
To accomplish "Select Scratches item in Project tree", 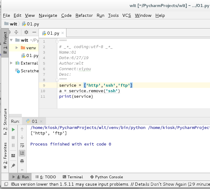I will point(27,71).
